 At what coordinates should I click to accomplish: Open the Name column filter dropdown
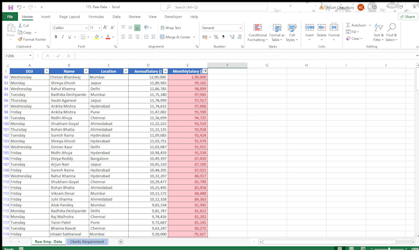pos(86,71)
